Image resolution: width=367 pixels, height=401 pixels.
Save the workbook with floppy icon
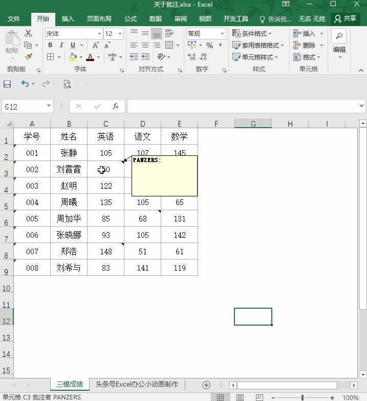7,84
